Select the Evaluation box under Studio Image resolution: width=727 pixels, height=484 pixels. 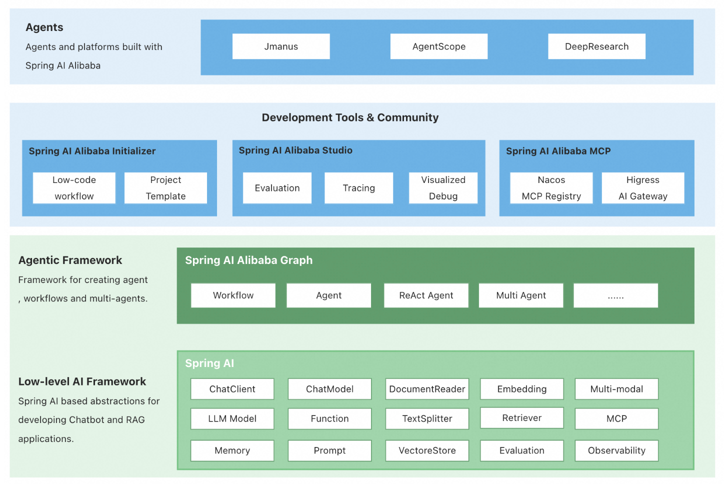tap(277, 188)
